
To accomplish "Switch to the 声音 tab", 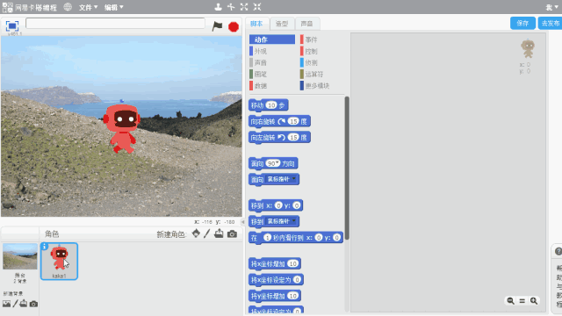I will pyautogui.click(x=306, y=24).
